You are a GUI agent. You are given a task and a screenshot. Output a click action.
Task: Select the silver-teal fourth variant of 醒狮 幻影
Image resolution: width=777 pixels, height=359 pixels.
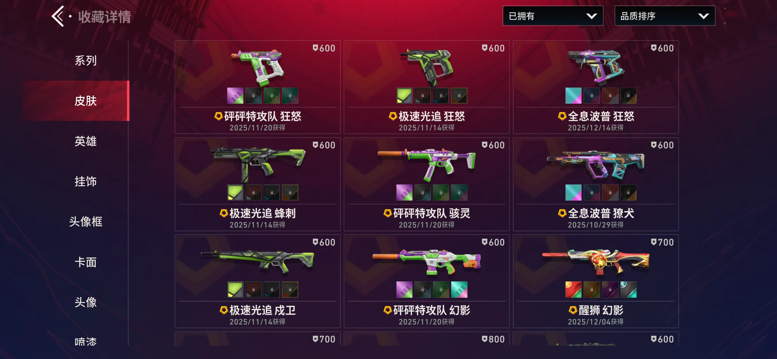[x=628, y=289]
